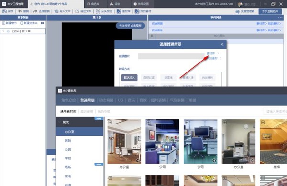Open the 楼梯 background thumbnail
This screenshot has width=287, height=186.
(x=274, y=142)
